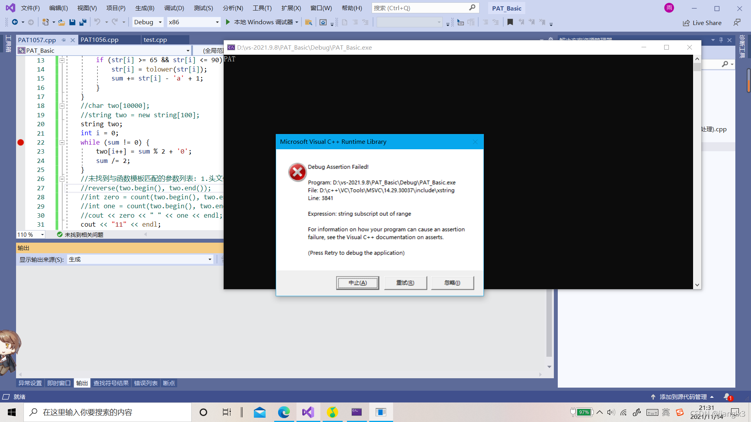Click the 中止(A) abort button
Image resolution: width=751 pixels, height=422 pixels.
click(358, 283)
